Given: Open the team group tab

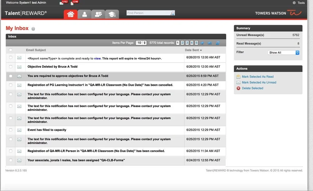Looking at the screenshot, I should (x=98, y=14).
